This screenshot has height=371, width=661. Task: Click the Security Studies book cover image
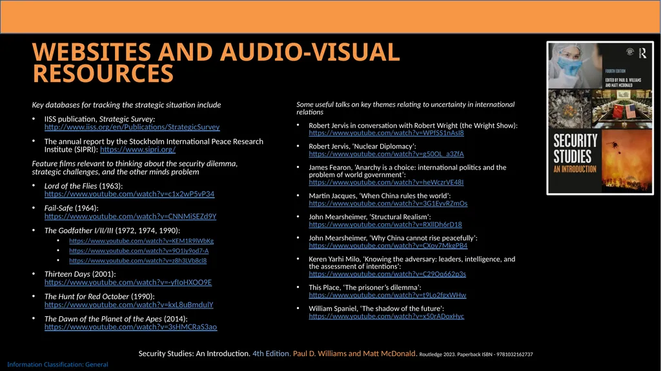[600, 118]
